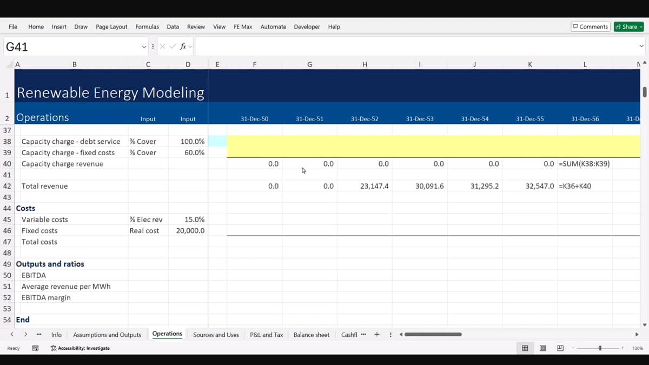Switch to the Info sheet tab
The image size is (649, 365).
[56, 335]
